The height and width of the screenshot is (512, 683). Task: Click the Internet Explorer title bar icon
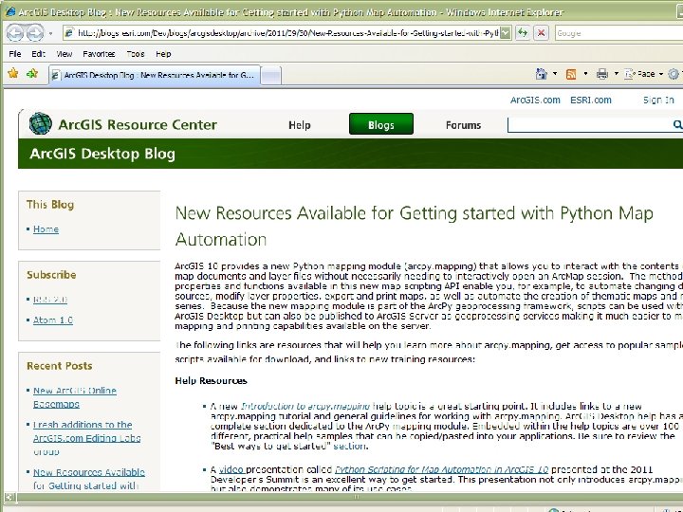pyautogui.click(x=9, y=11)
